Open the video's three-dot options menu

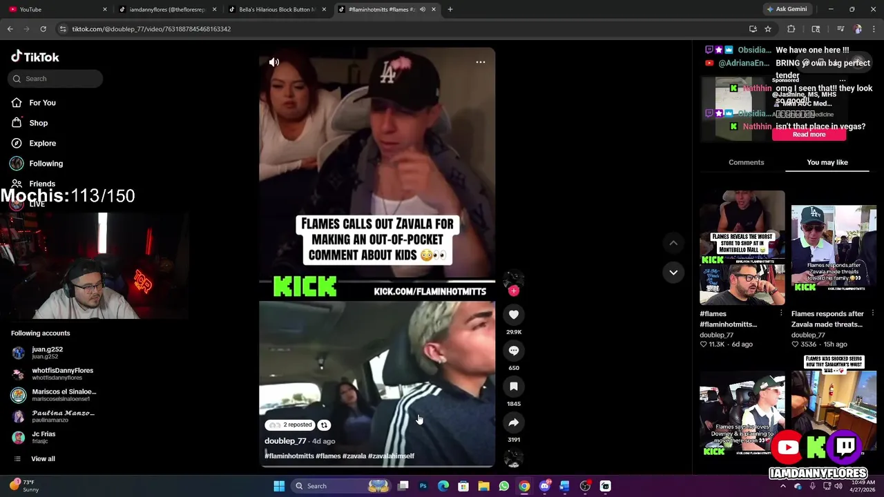[x=481, y=62]
